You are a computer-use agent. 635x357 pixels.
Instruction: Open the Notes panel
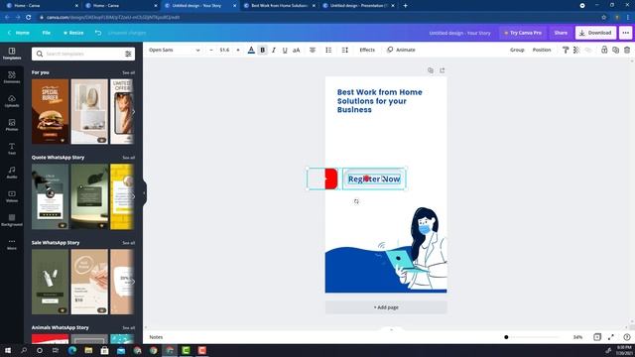(x=156, y=337)
